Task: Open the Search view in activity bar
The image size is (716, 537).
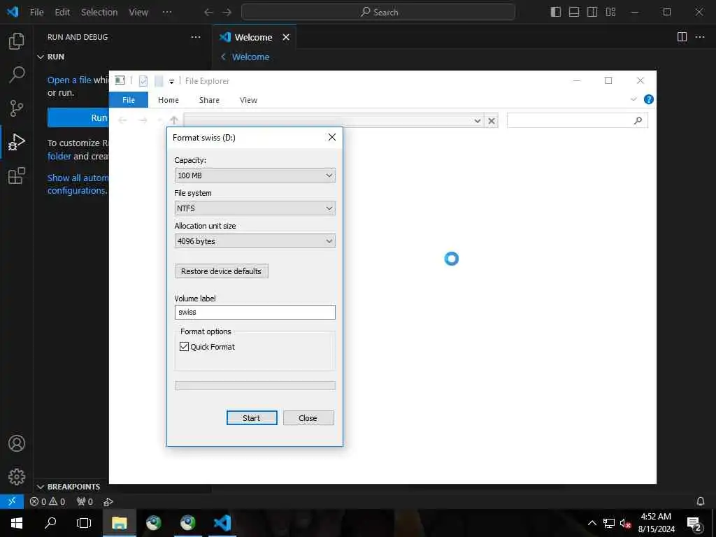Action: (x=17, y=74)
